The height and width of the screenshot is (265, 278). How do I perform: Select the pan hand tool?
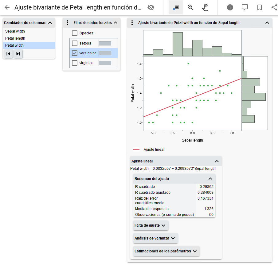click(x=205, y=7)
